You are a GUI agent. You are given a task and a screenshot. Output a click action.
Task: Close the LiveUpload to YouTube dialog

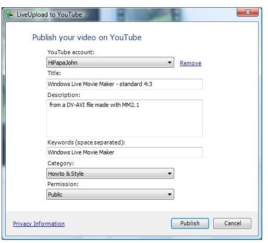click(x=248, y=12)
